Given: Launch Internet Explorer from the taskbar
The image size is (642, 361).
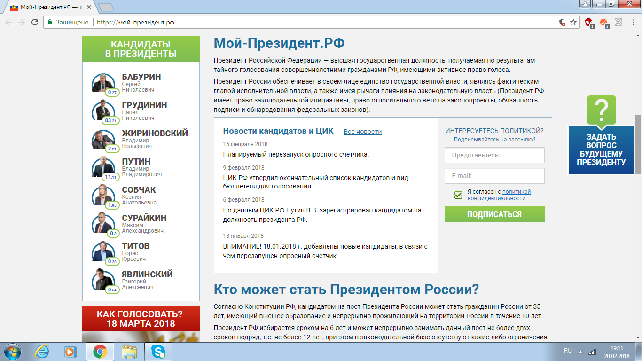Looking at the screenshot, I should (x=43, y=351).
